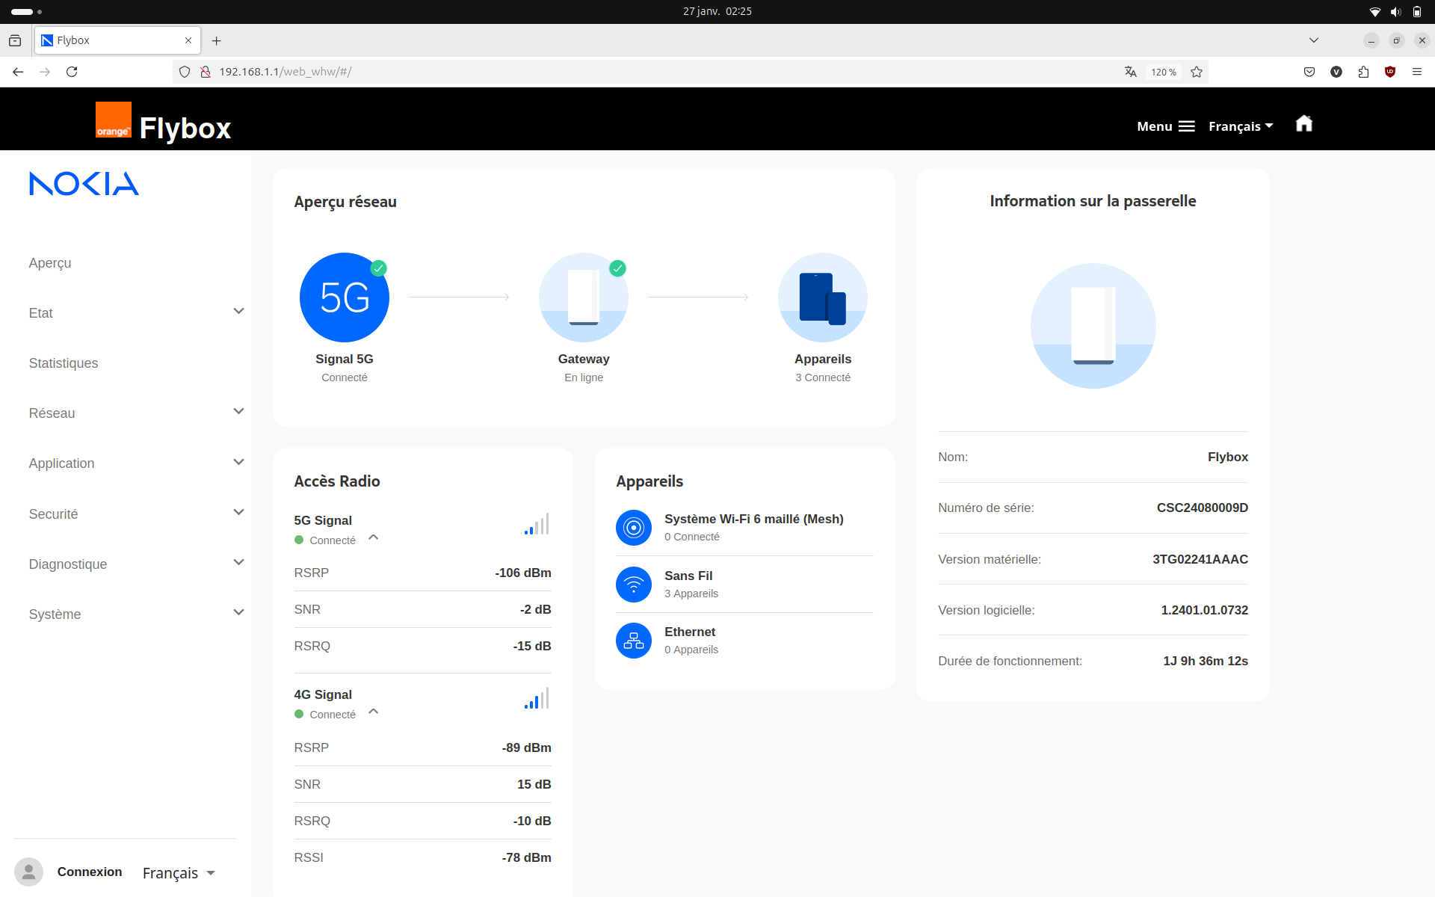Screen dimensions: 1435x897
Task: Bookmark this page with star icon
Action: pos(1197,72)
